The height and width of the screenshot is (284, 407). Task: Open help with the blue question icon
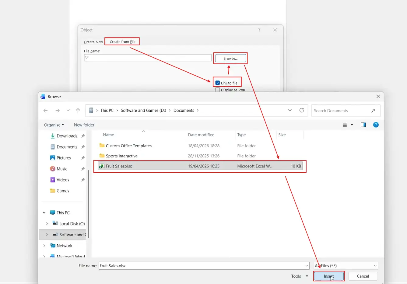(x=376, y=125)
